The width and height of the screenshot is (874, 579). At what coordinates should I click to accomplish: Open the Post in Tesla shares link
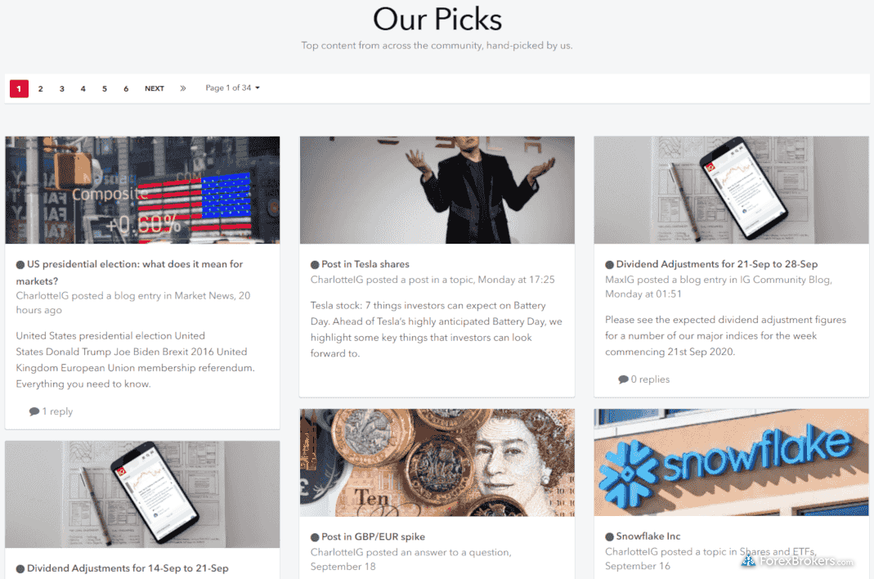tap(365, 264)
